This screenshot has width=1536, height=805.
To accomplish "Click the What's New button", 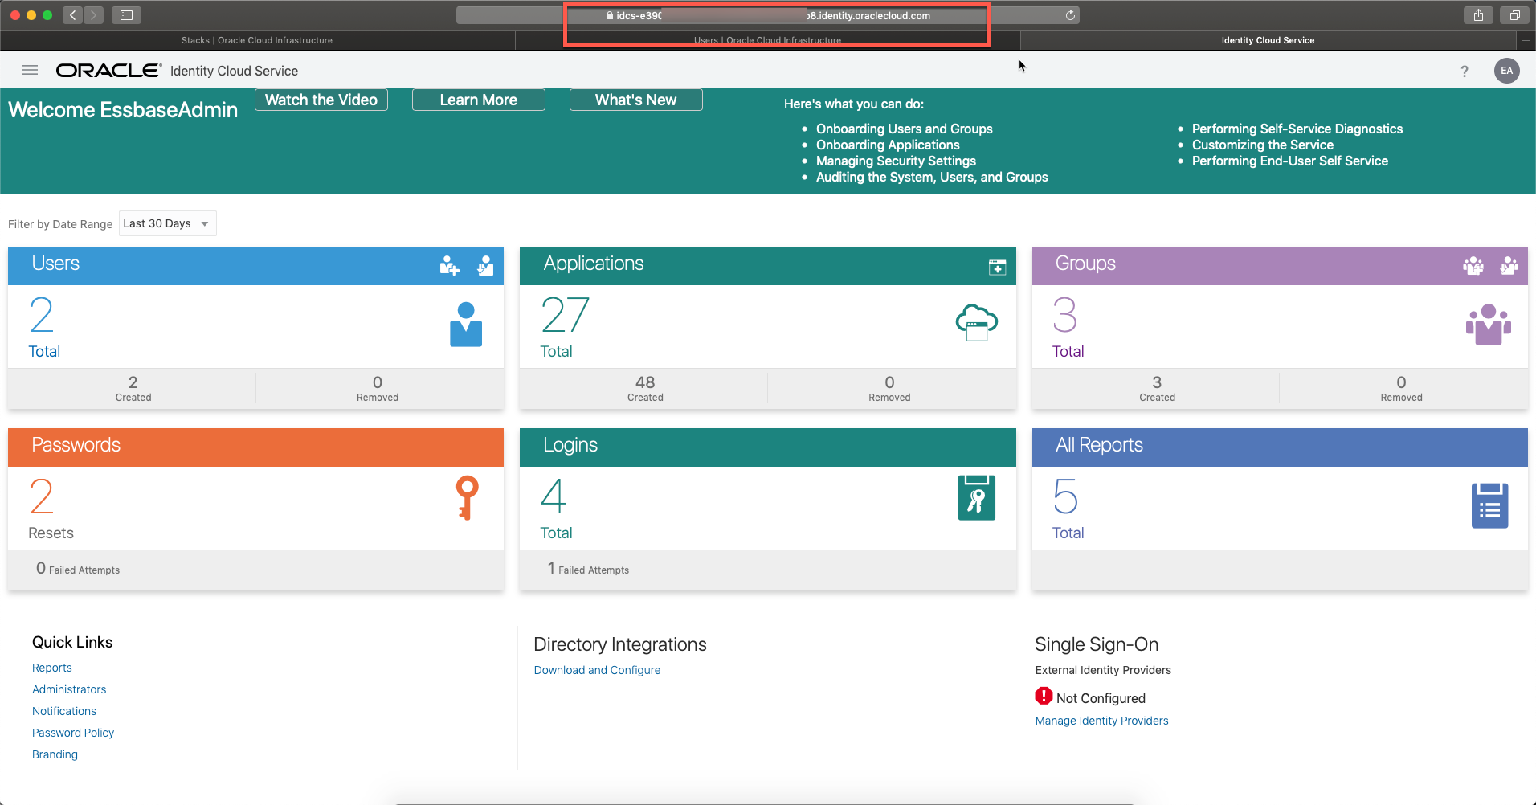I will (x=635, y=100).
